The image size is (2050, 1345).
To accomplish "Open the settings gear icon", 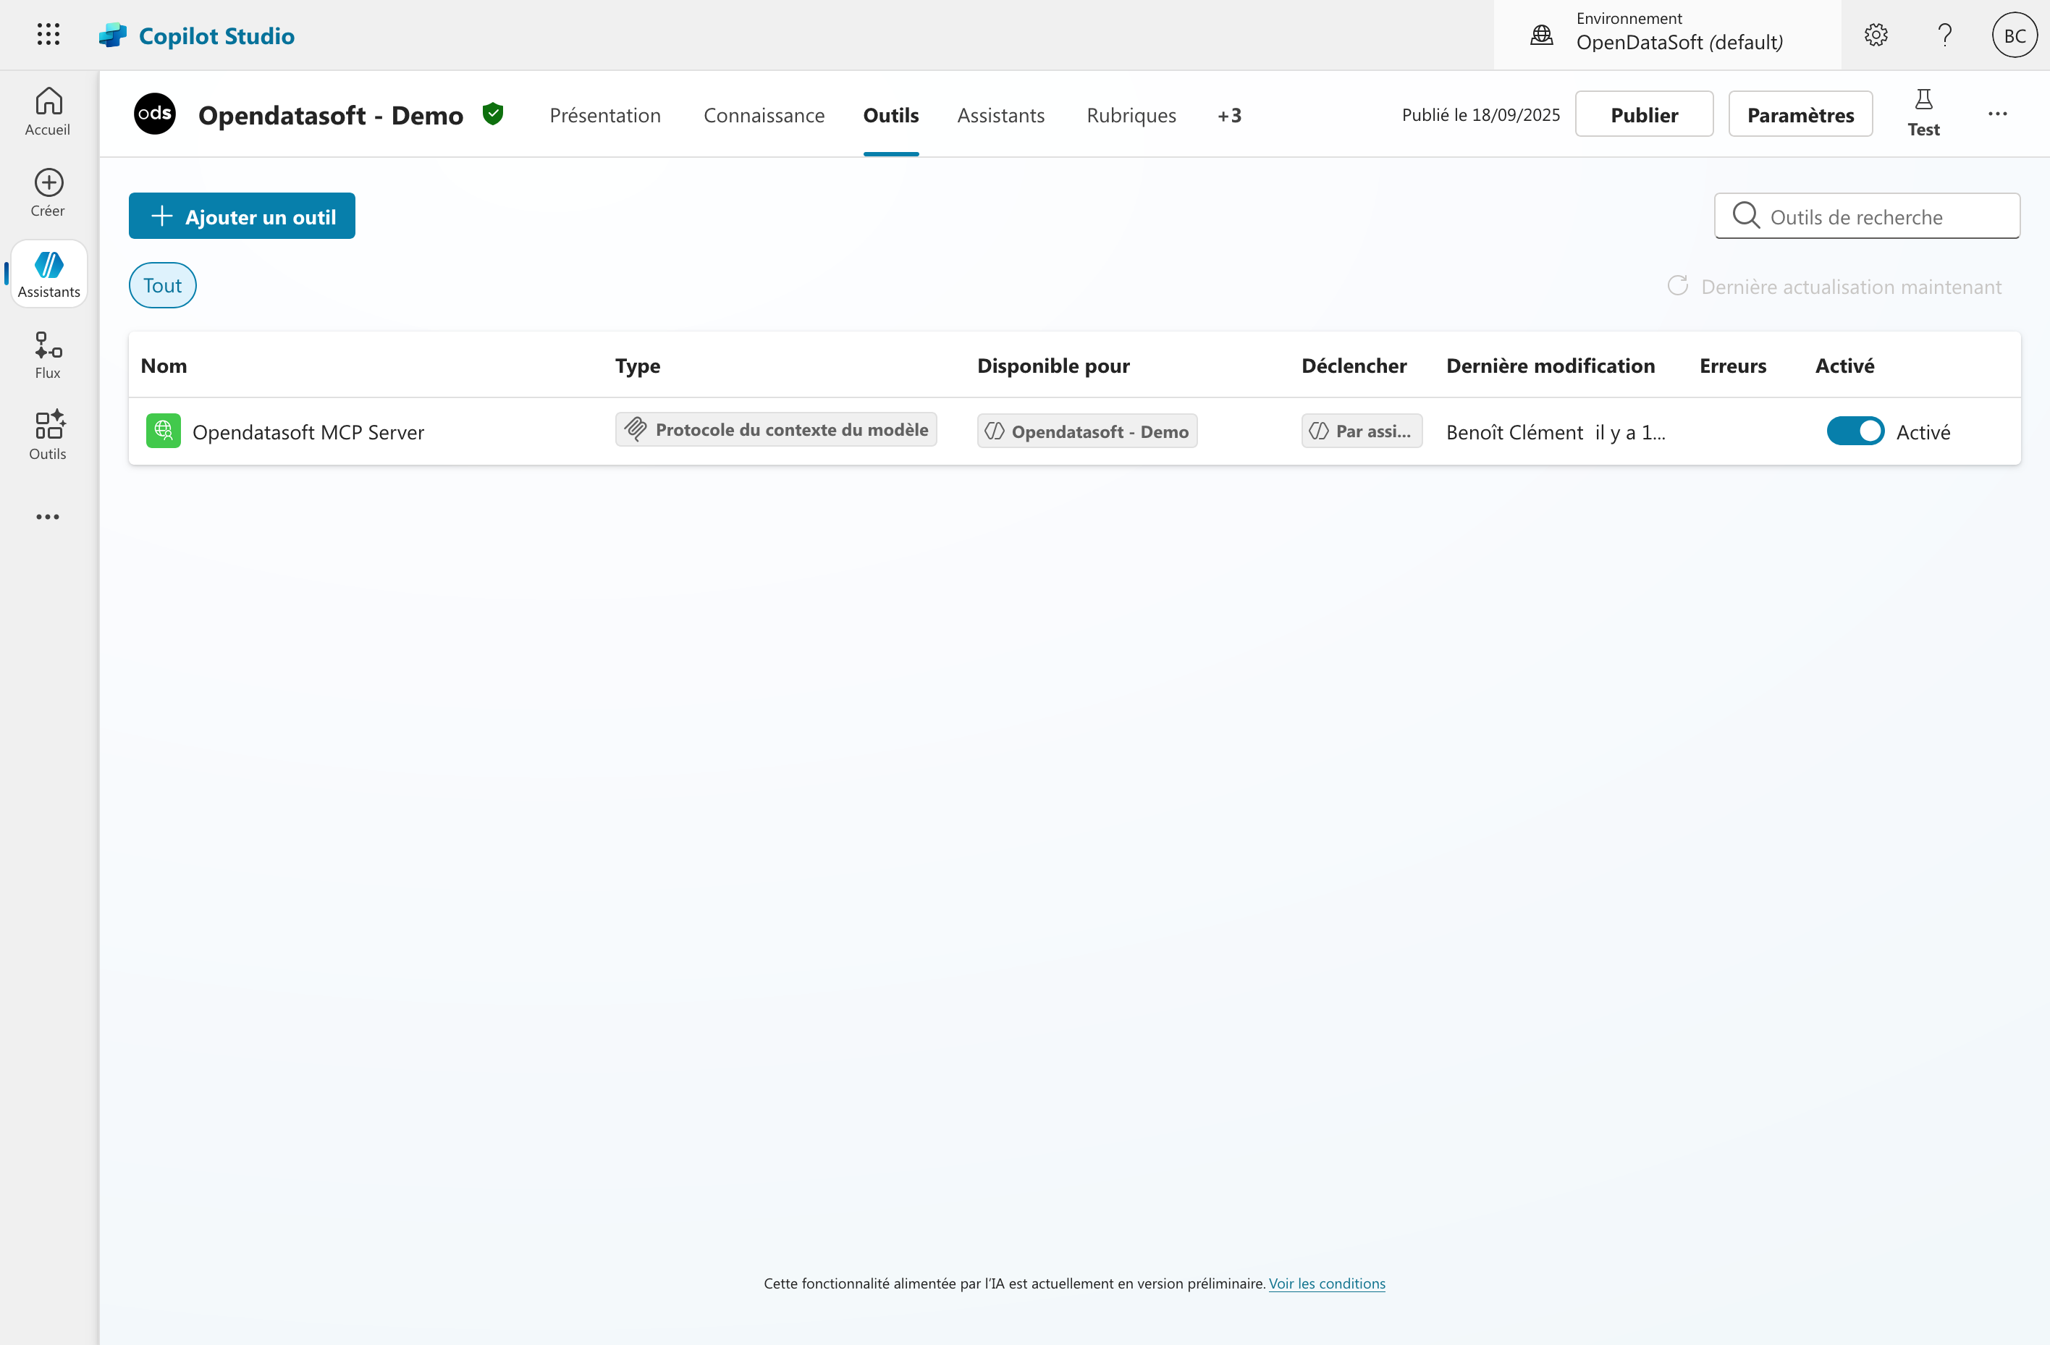I will 1875,35.
